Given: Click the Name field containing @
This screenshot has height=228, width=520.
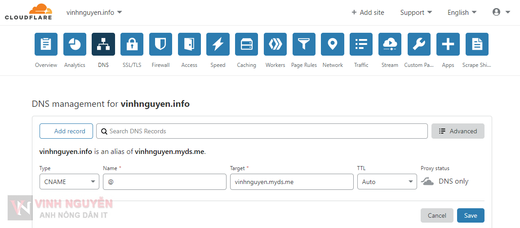Looking at the screenshot, I should tap(164, 182).
